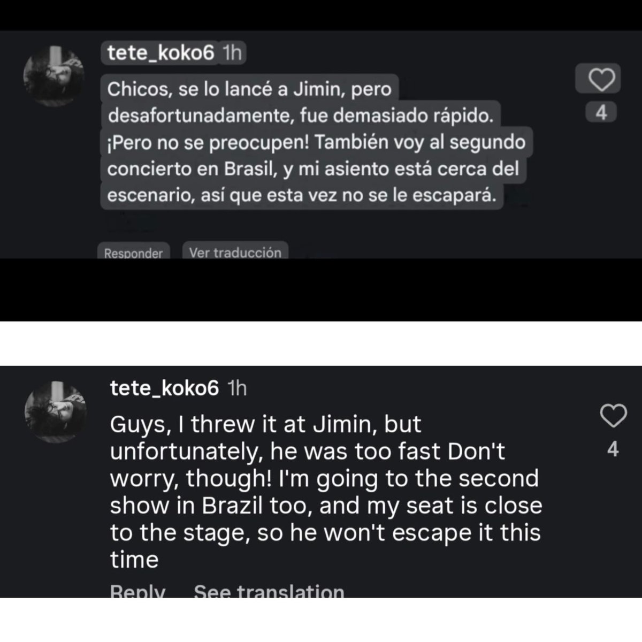Open the profile picture beside the Spanish comment
The width and height of the screenshot is (642, 642).
pos(53,76)
